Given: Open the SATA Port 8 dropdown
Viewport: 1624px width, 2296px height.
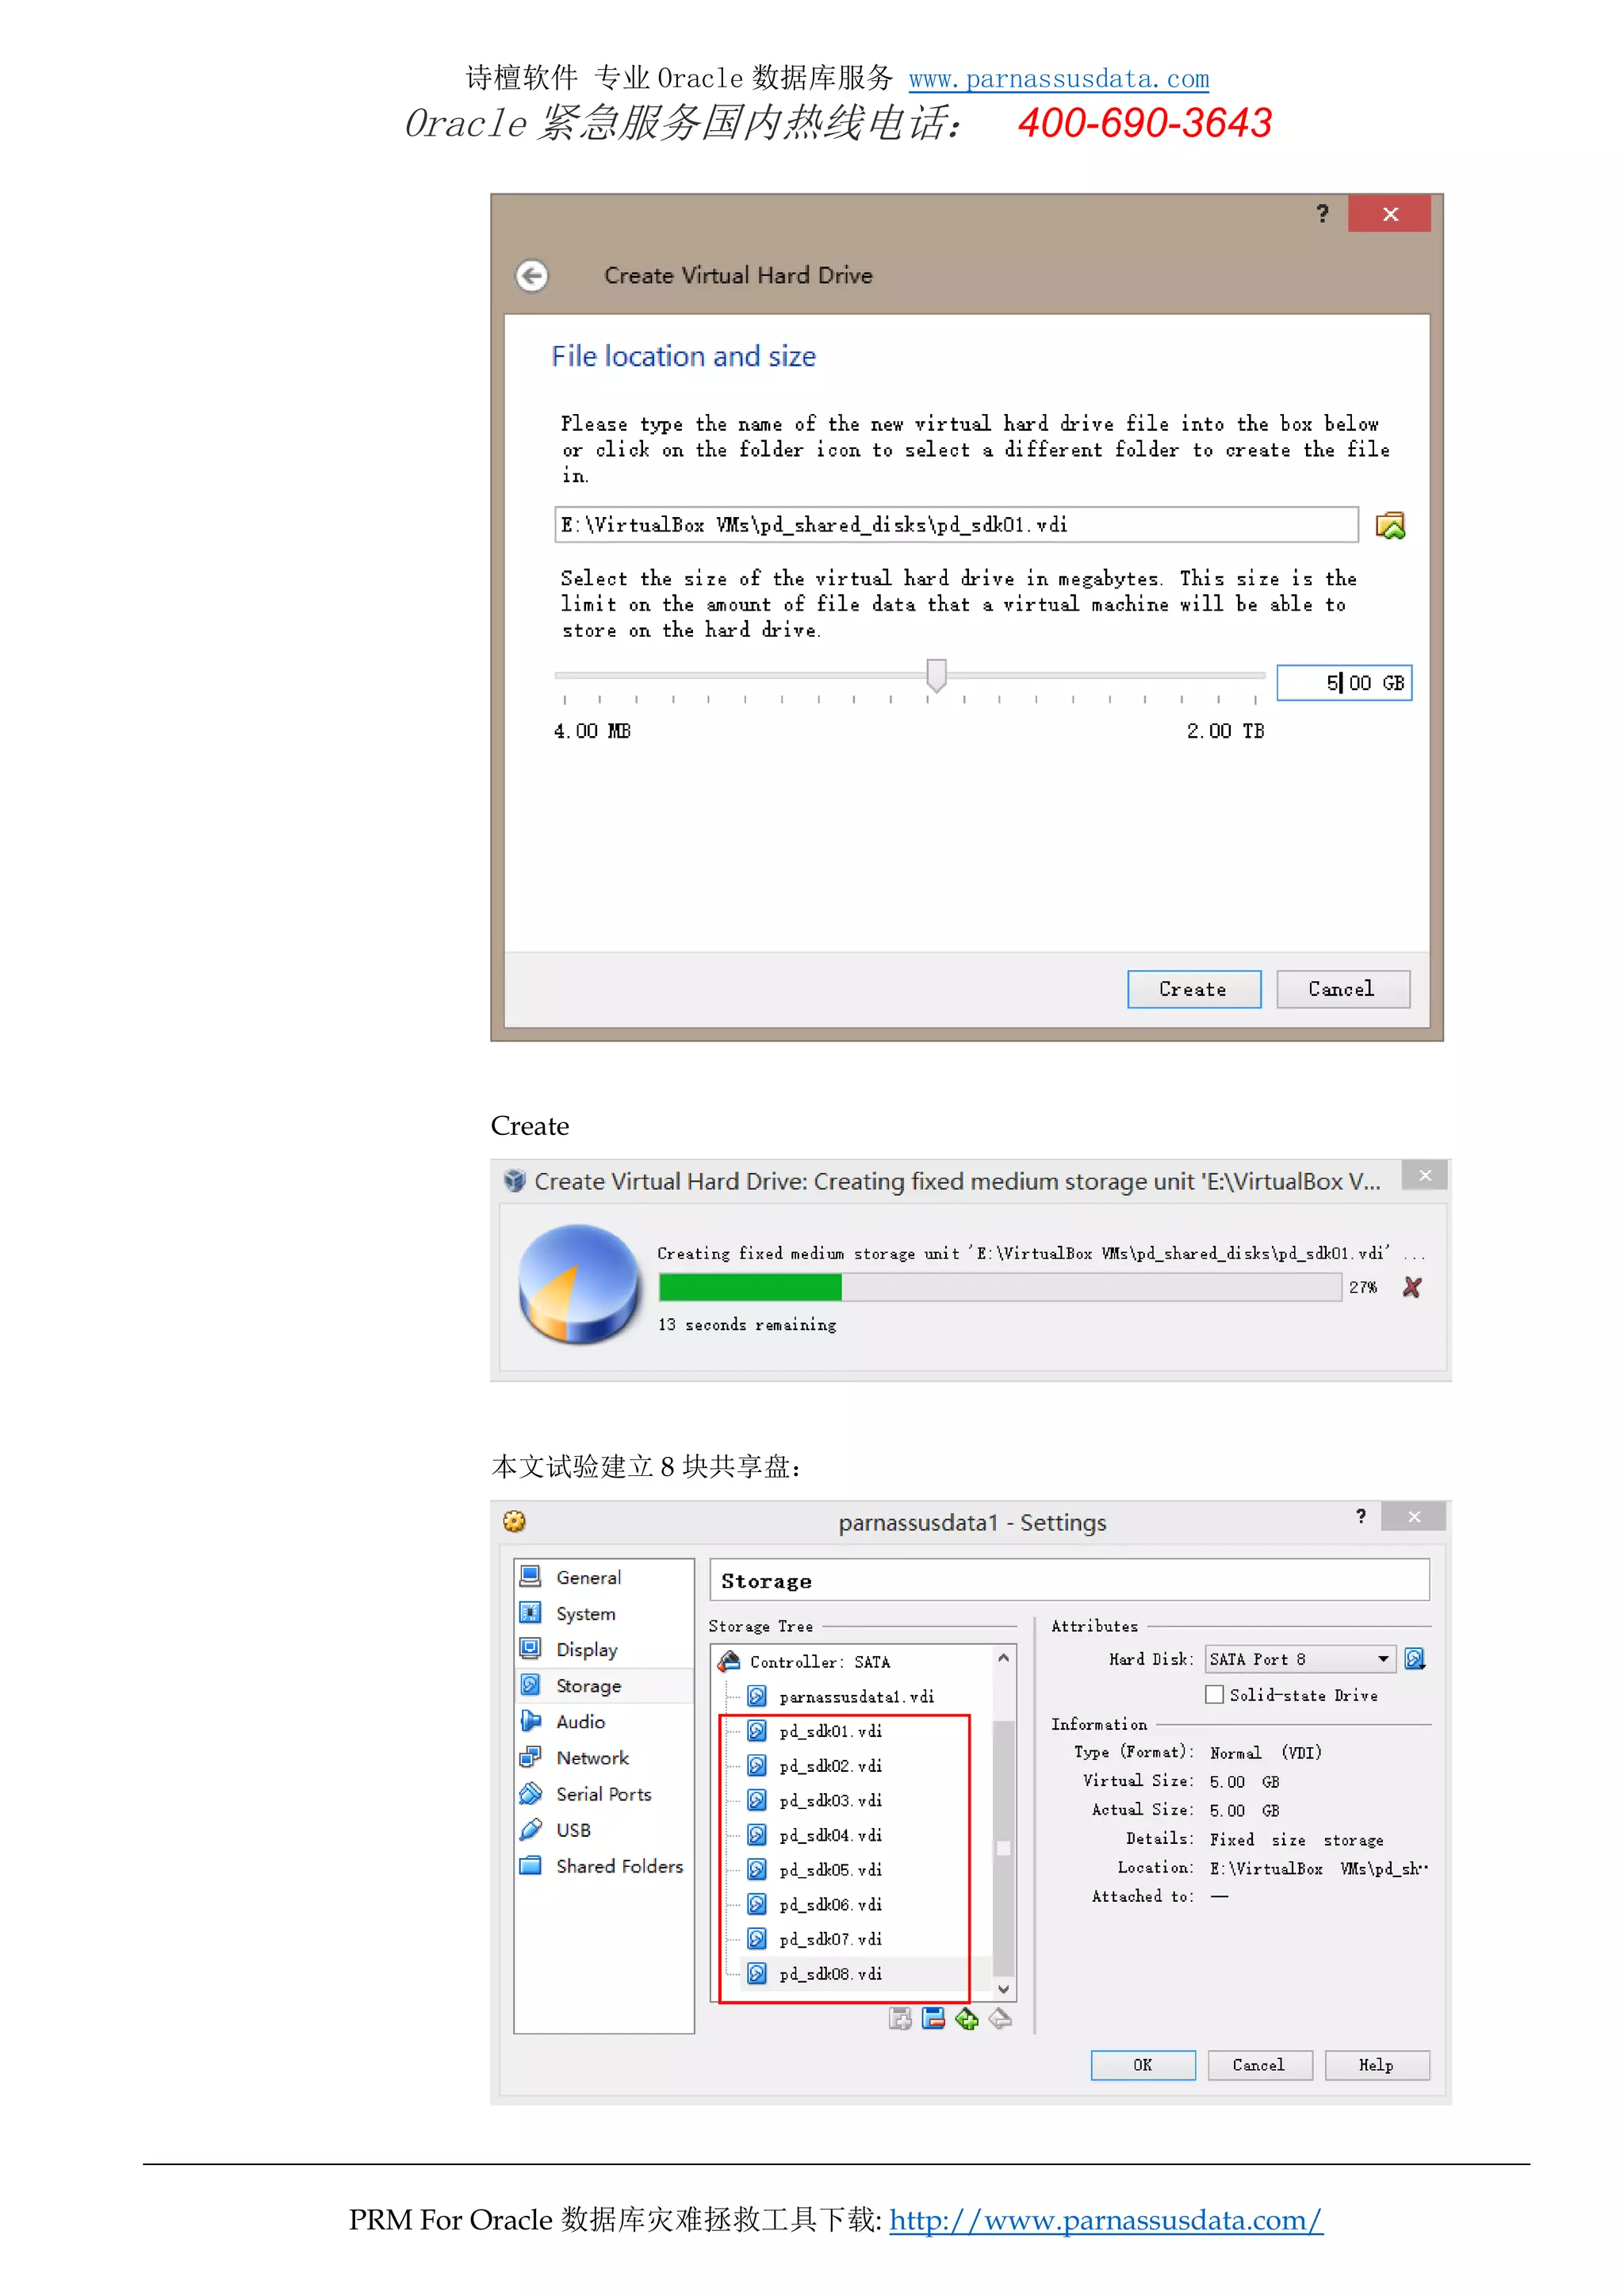Looking at the screenshot, I should click(x=1300, y=1659).
